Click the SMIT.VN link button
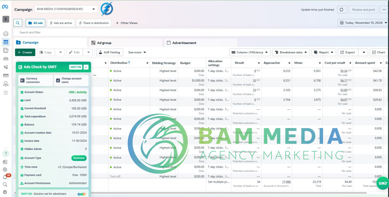The height and width of the screenshot is (197, 389). pos(75,67)
